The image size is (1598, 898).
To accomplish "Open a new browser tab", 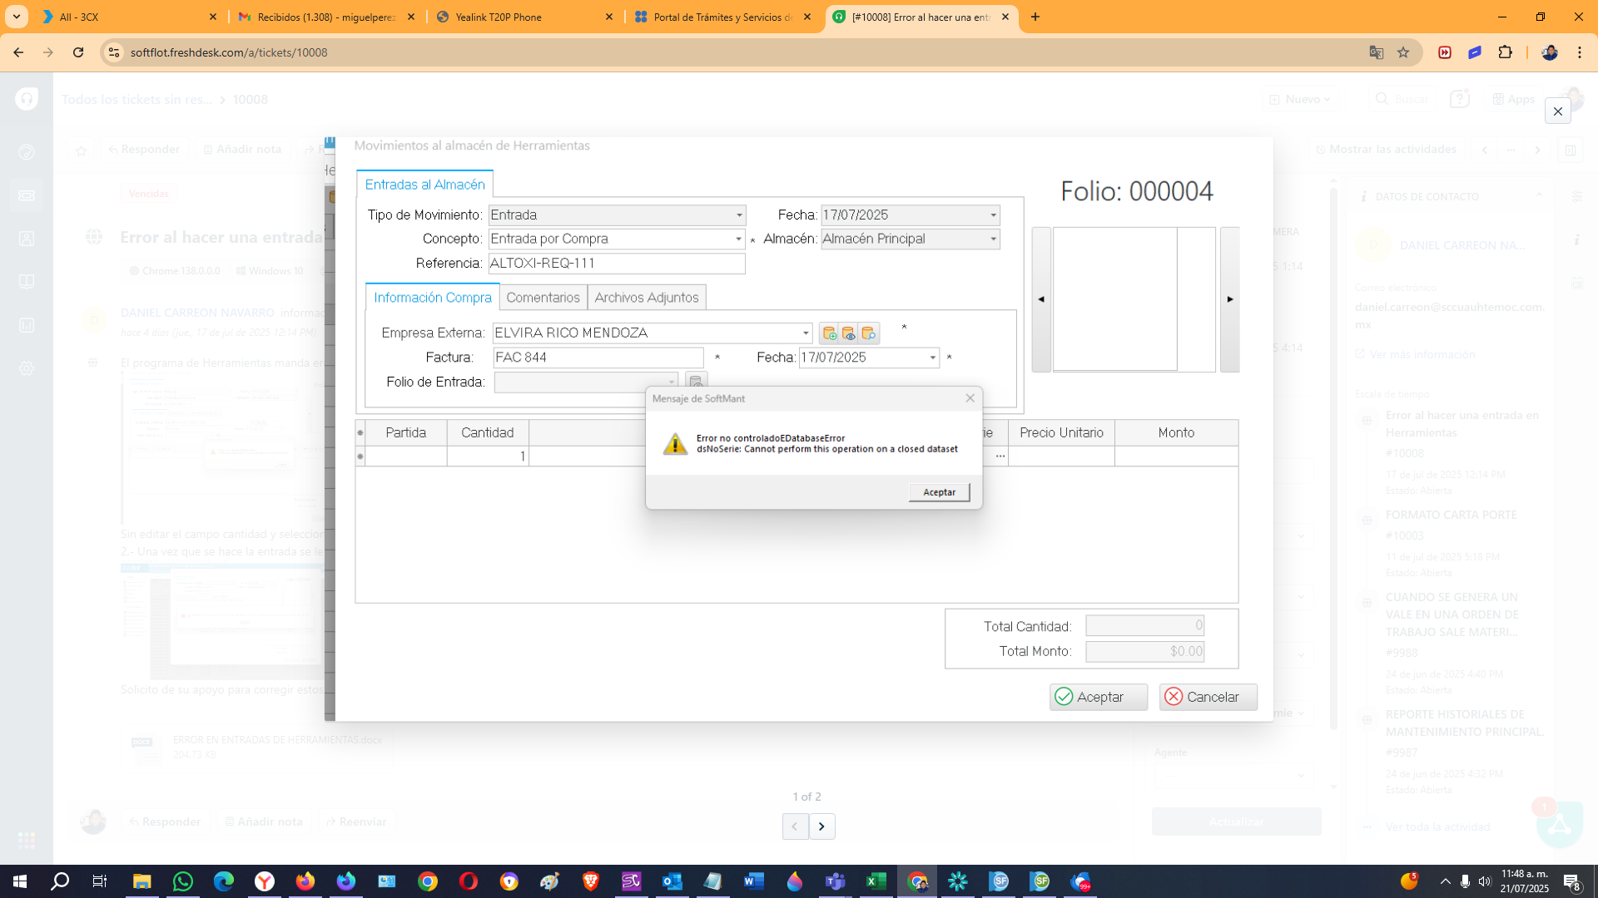I will coord(1035,17).
